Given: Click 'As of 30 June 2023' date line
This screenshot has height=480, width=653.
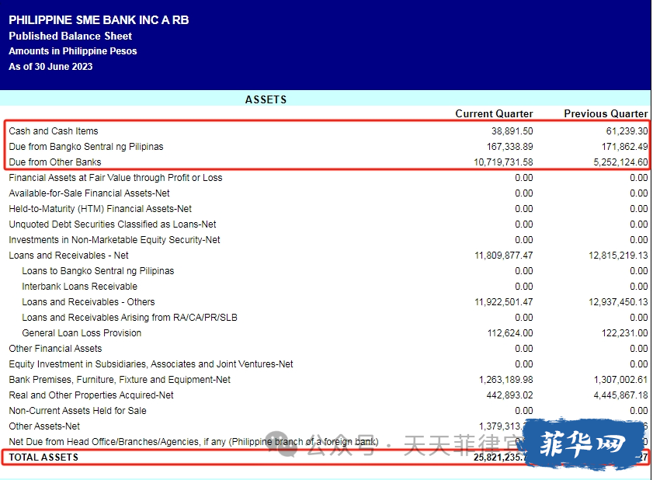Looking at the screenshot, I should coord(50,67).
